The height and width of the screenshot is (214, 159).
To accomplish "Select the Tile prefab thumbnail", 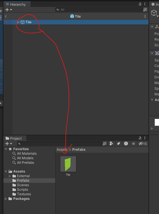I will point(68,164).
